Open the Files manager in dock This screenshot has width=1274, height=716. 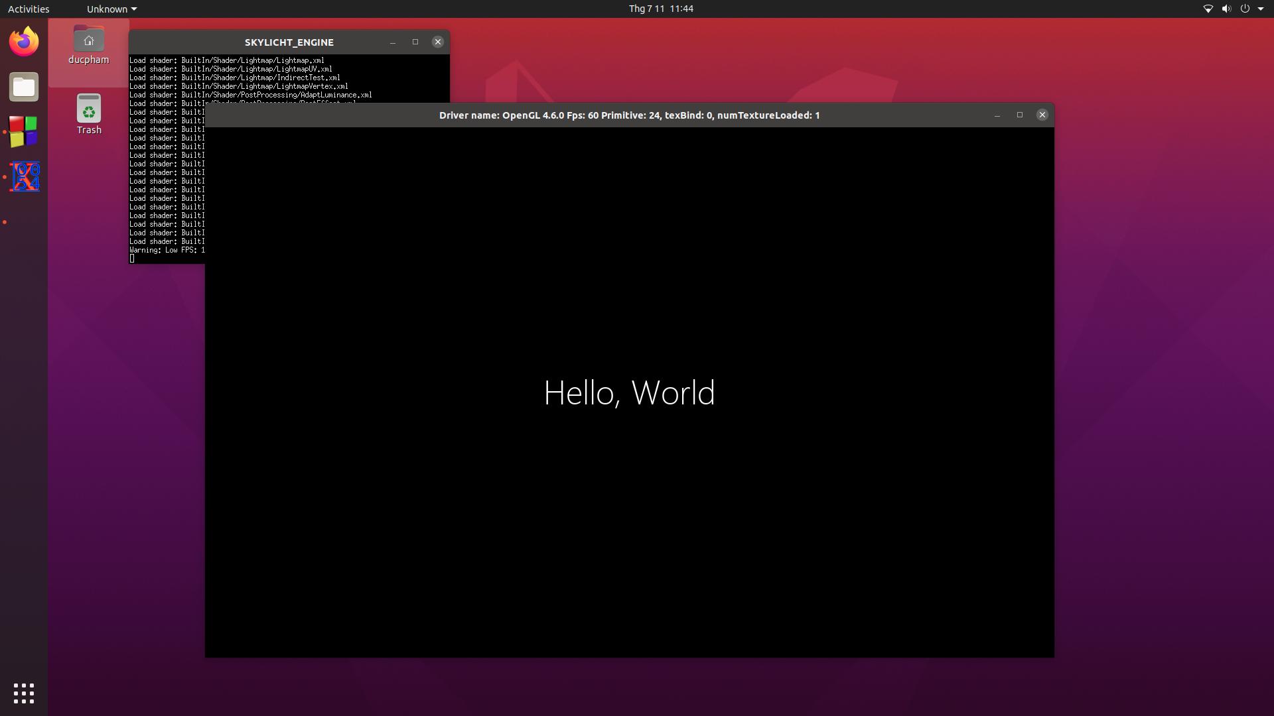click(24, 87)
